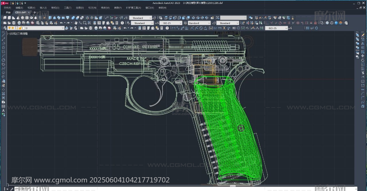Screen dimensions: 367x191
Task: Open the 帮助(H) menu
Action: (x=163, y=8)
